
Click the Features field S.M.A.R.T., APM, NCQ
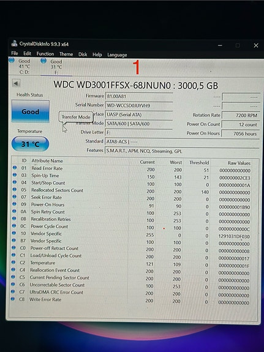(x=182, y=151)
